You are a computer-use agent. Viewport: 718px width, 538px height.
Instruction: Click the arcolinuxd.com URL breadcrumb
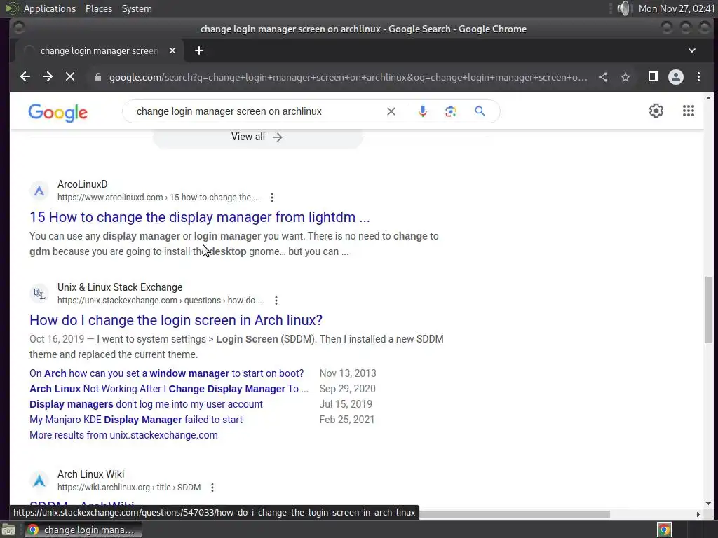point(158,198)
